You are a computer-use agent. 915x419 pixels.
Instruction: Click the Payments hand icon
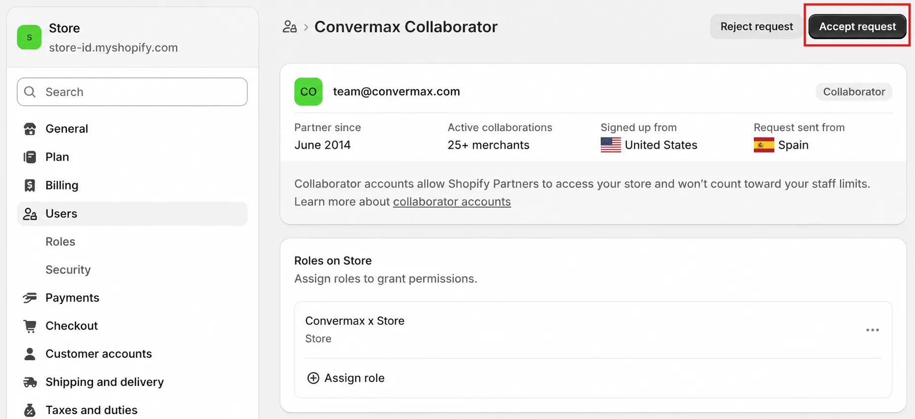point(30,298)
